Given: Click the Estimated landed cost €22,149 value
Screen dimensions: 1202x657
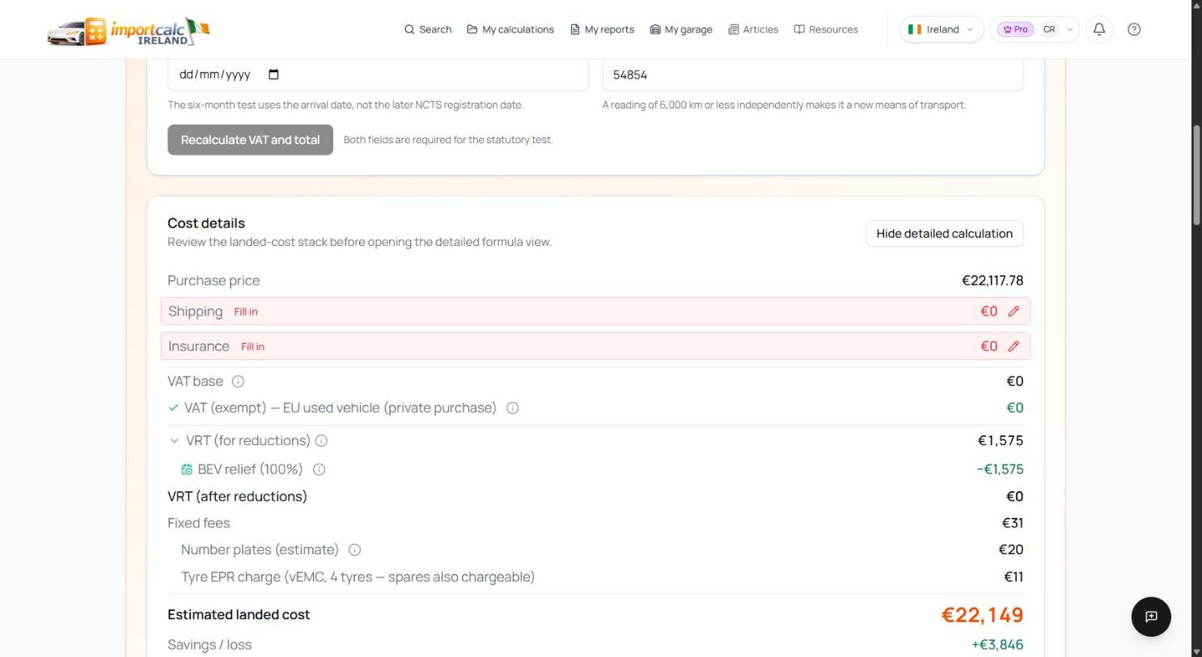Looking at the screenshot, I should [x=982, y=615].
